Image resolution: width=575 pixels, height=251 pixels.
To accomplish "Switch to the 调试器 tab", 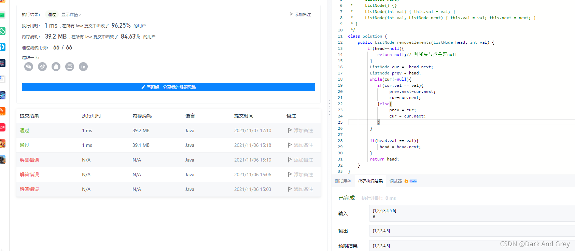I will (x=396, y=181).
